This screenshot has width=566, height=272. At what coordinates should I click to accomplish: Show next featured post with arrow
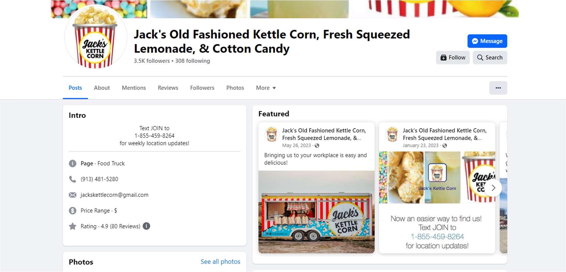pos(493,188)
